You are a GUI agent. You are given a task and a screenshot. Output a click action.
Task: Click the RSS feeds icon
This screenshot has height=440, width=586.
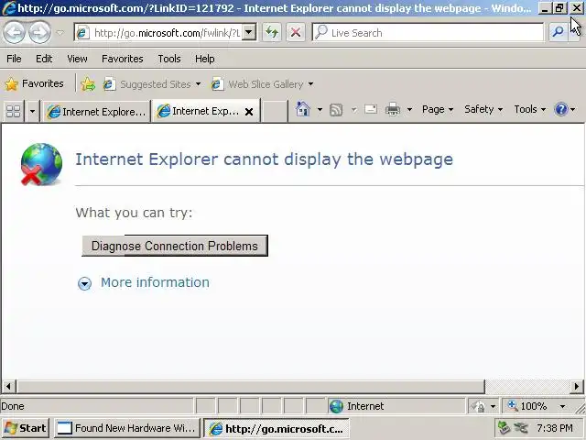[336, 110]
